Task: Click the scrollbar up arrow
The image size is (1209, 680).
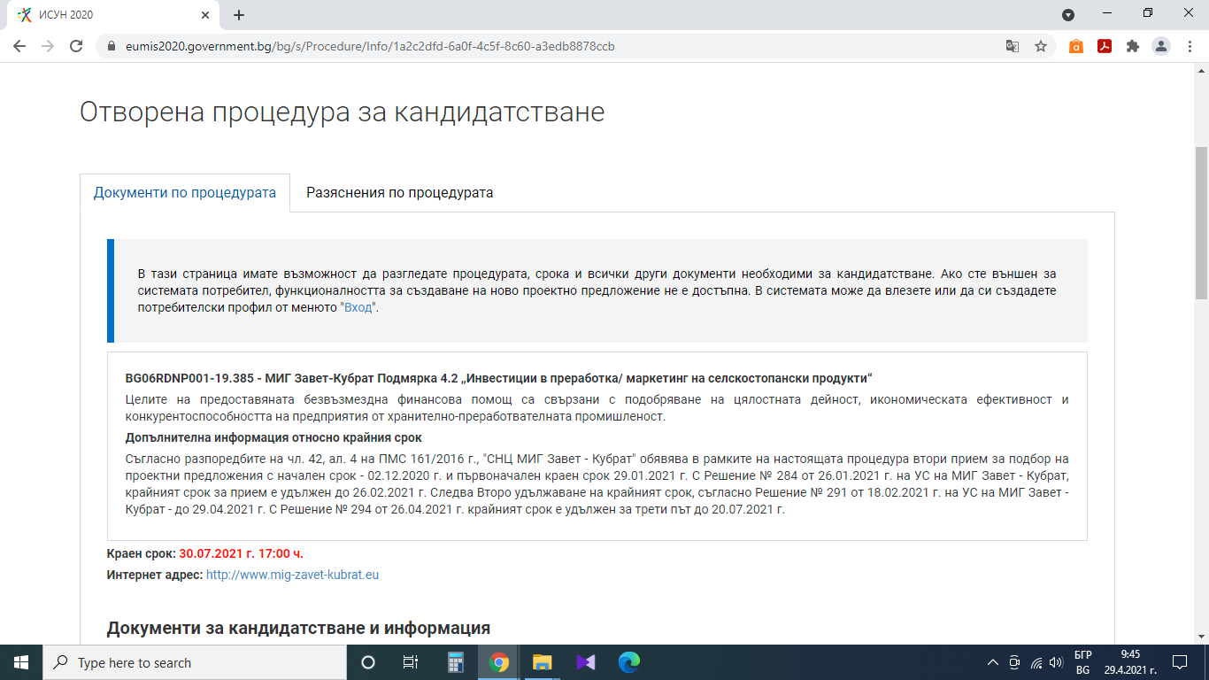Action: (1201, 70)
